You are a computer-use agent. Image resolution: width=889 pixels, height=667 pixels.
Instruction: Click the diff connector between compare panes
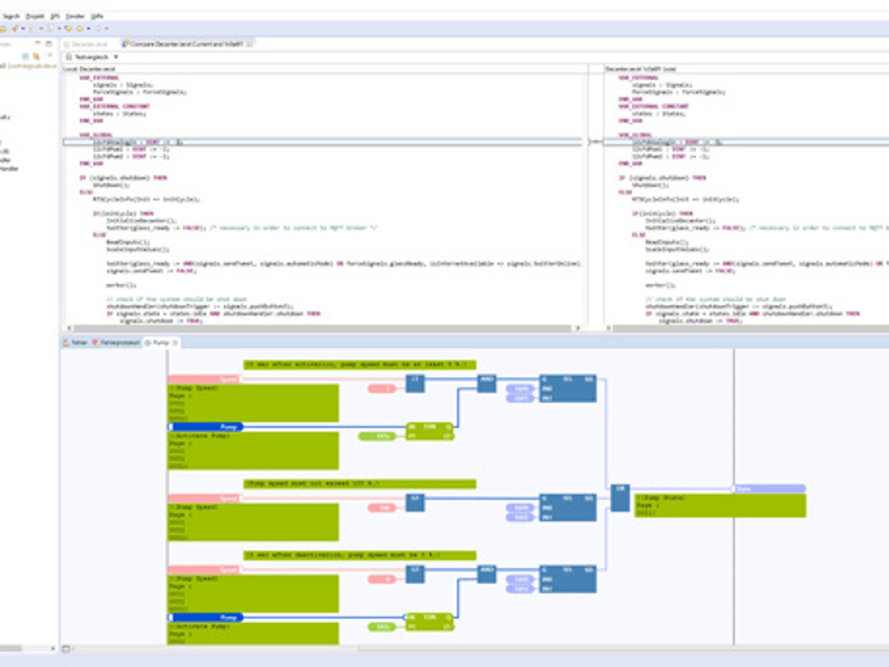596,142
